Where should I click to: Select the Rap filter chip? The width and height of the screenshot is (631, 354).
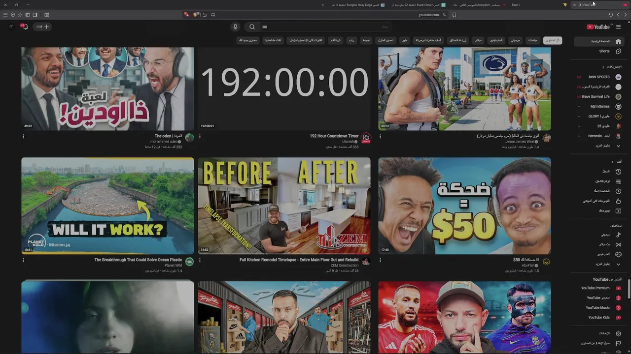click(x=351, y=40)
